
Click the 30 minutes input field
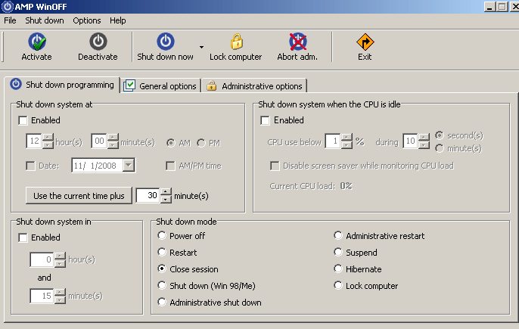click(148, 196)
